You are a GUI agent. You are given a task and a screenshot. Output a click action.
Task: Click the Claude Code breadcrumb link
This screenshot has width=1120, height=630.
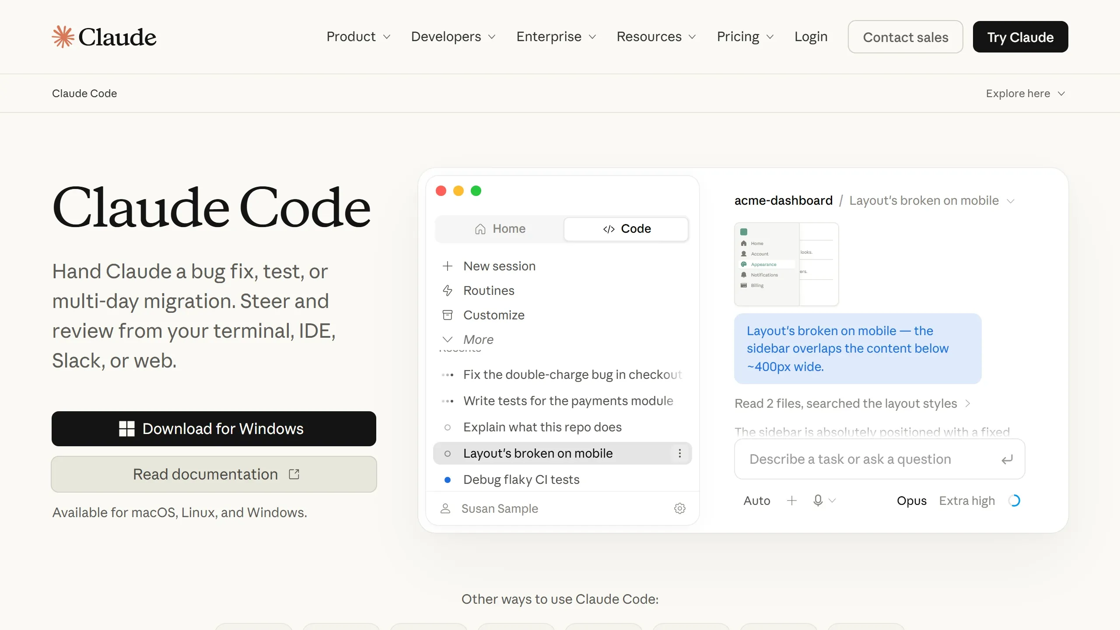[84, 94]
